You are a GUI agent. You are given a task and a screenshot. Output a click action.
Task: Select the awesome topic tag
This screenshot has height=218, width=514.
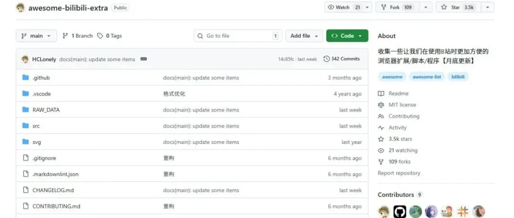tap(392, 77)
